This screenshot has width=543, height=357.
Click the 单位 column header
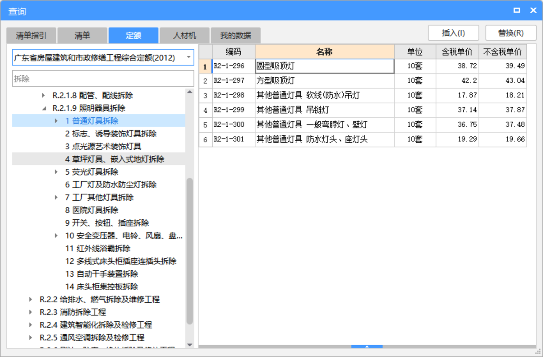[x=415, y=52]
